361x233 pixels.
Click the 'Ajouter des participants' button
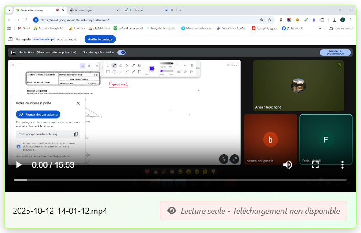[38, 114]
